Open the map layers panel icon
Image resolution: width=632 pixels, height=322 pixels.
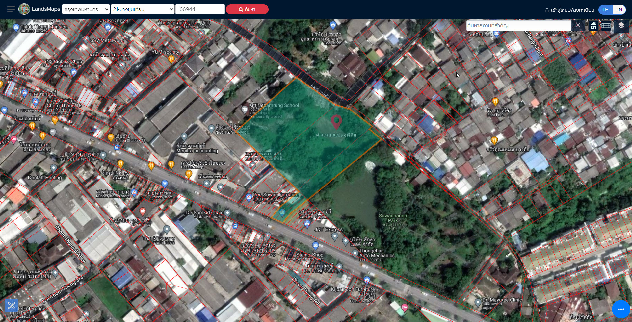621,26
